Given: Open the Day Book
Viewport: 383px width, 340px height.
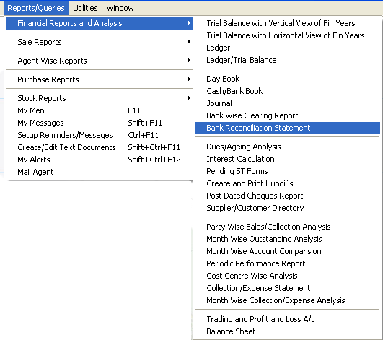Looking at the screenshot, I should pyautogui.click(x=287, y=79).
